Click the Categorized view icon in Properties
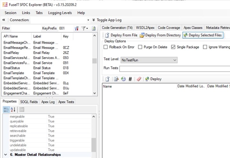 [x=6, y=109]
